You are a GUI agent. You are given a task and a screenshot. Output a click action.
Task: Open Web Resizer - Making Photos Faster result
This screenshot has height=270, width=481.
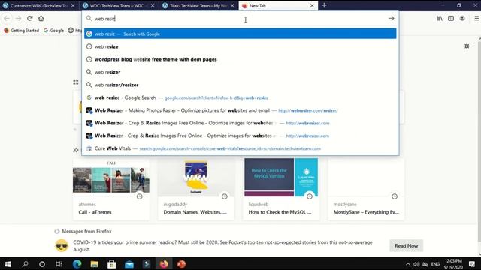click(240, 110)
